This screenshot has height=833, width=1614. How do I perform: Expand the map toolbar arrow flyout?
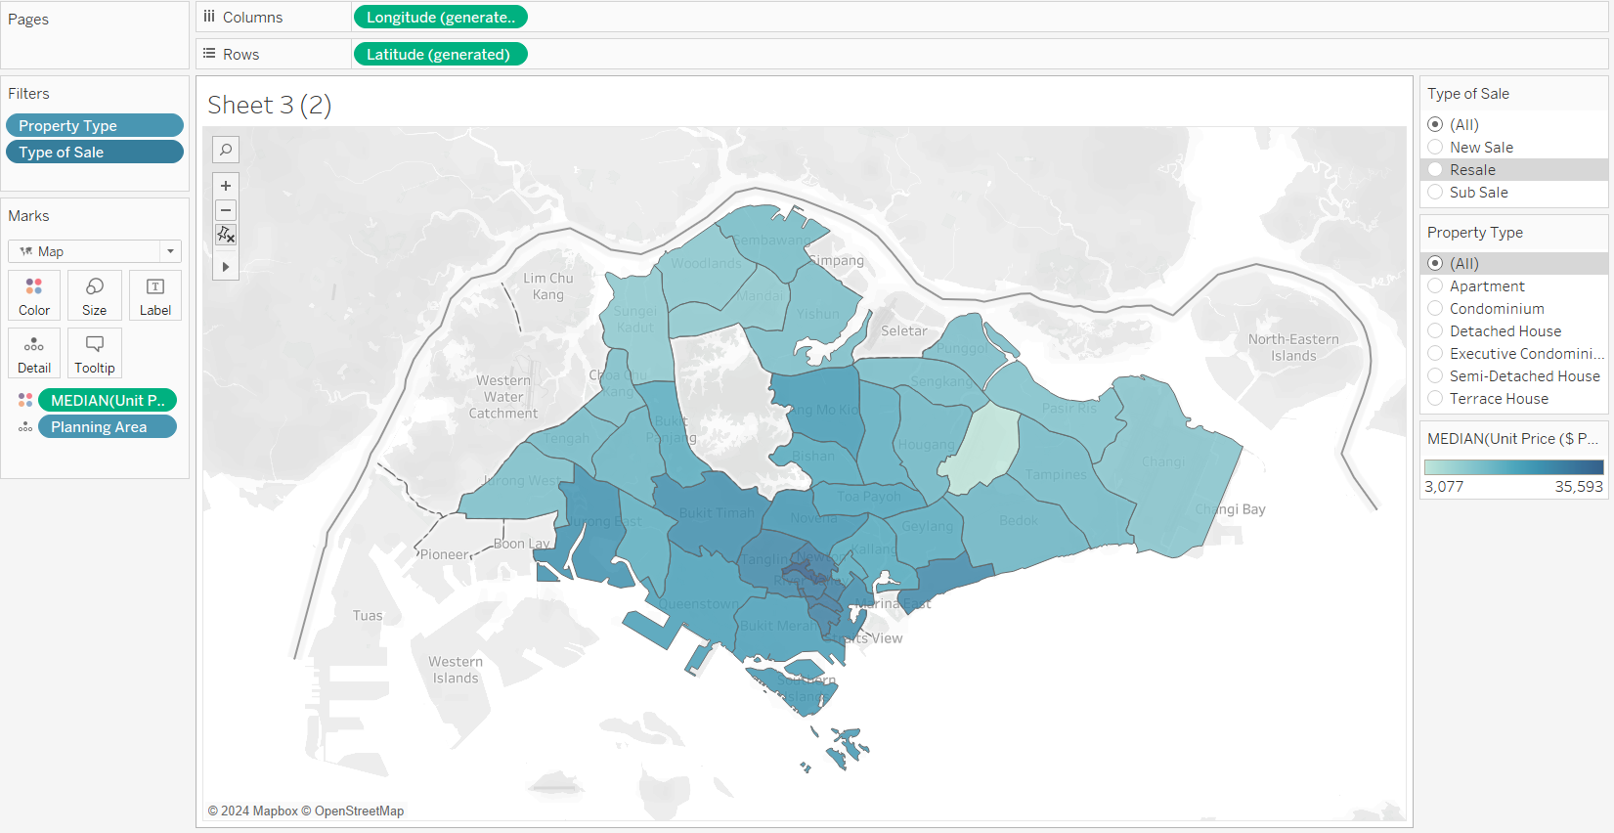(226, 267)
